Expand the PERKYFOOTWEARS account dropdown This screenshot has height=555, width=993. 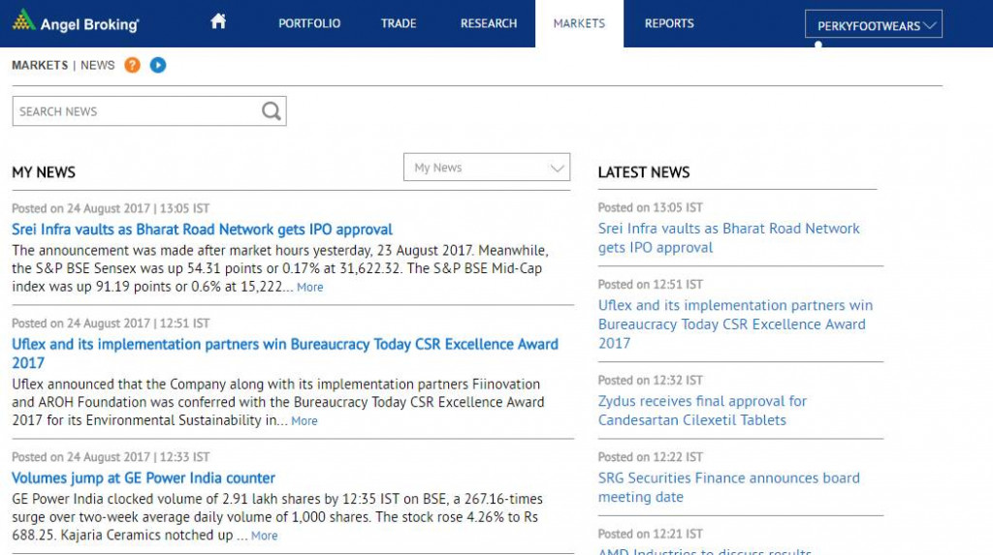point(873,25)
